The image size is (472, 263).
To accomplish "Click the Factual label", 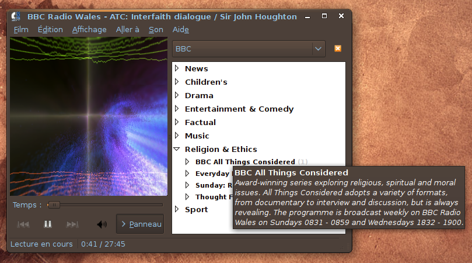I will (x=201, y=123).
